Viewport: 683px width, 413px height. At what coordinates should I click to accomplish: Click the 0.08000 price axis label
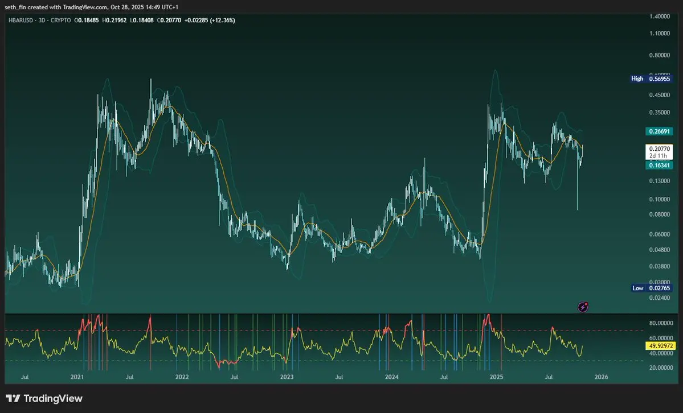click(660, 214)
